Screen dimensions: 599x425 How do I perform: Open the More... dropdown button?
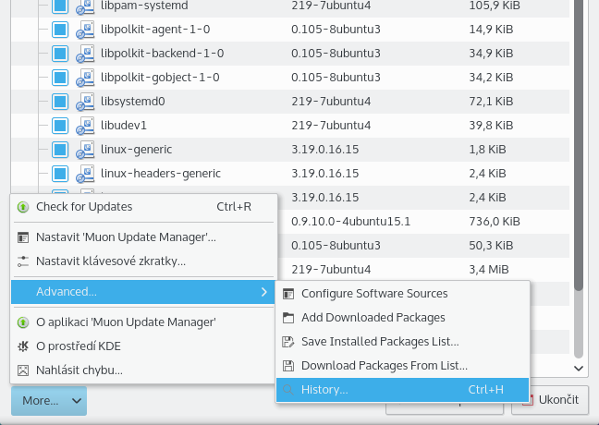pos(49,401)
